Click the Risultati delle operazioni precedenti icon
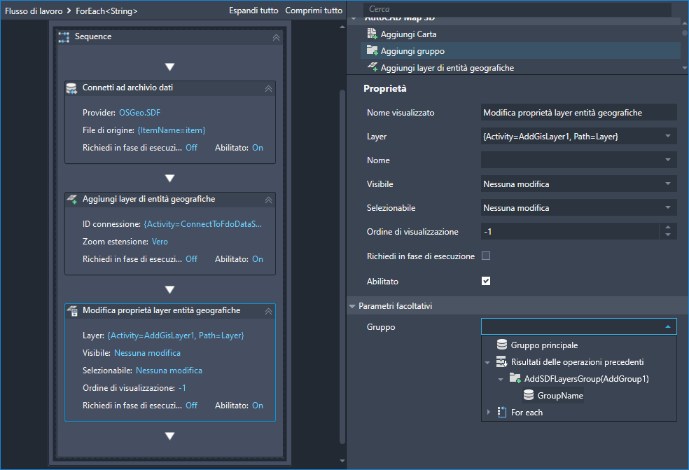The width and height of the screenshot is (689, 470). 502,361
